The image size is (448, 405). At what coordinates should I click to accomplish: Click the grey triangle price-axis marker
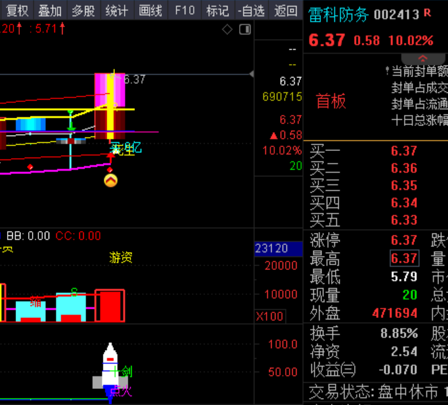click(x=251, y=74)
